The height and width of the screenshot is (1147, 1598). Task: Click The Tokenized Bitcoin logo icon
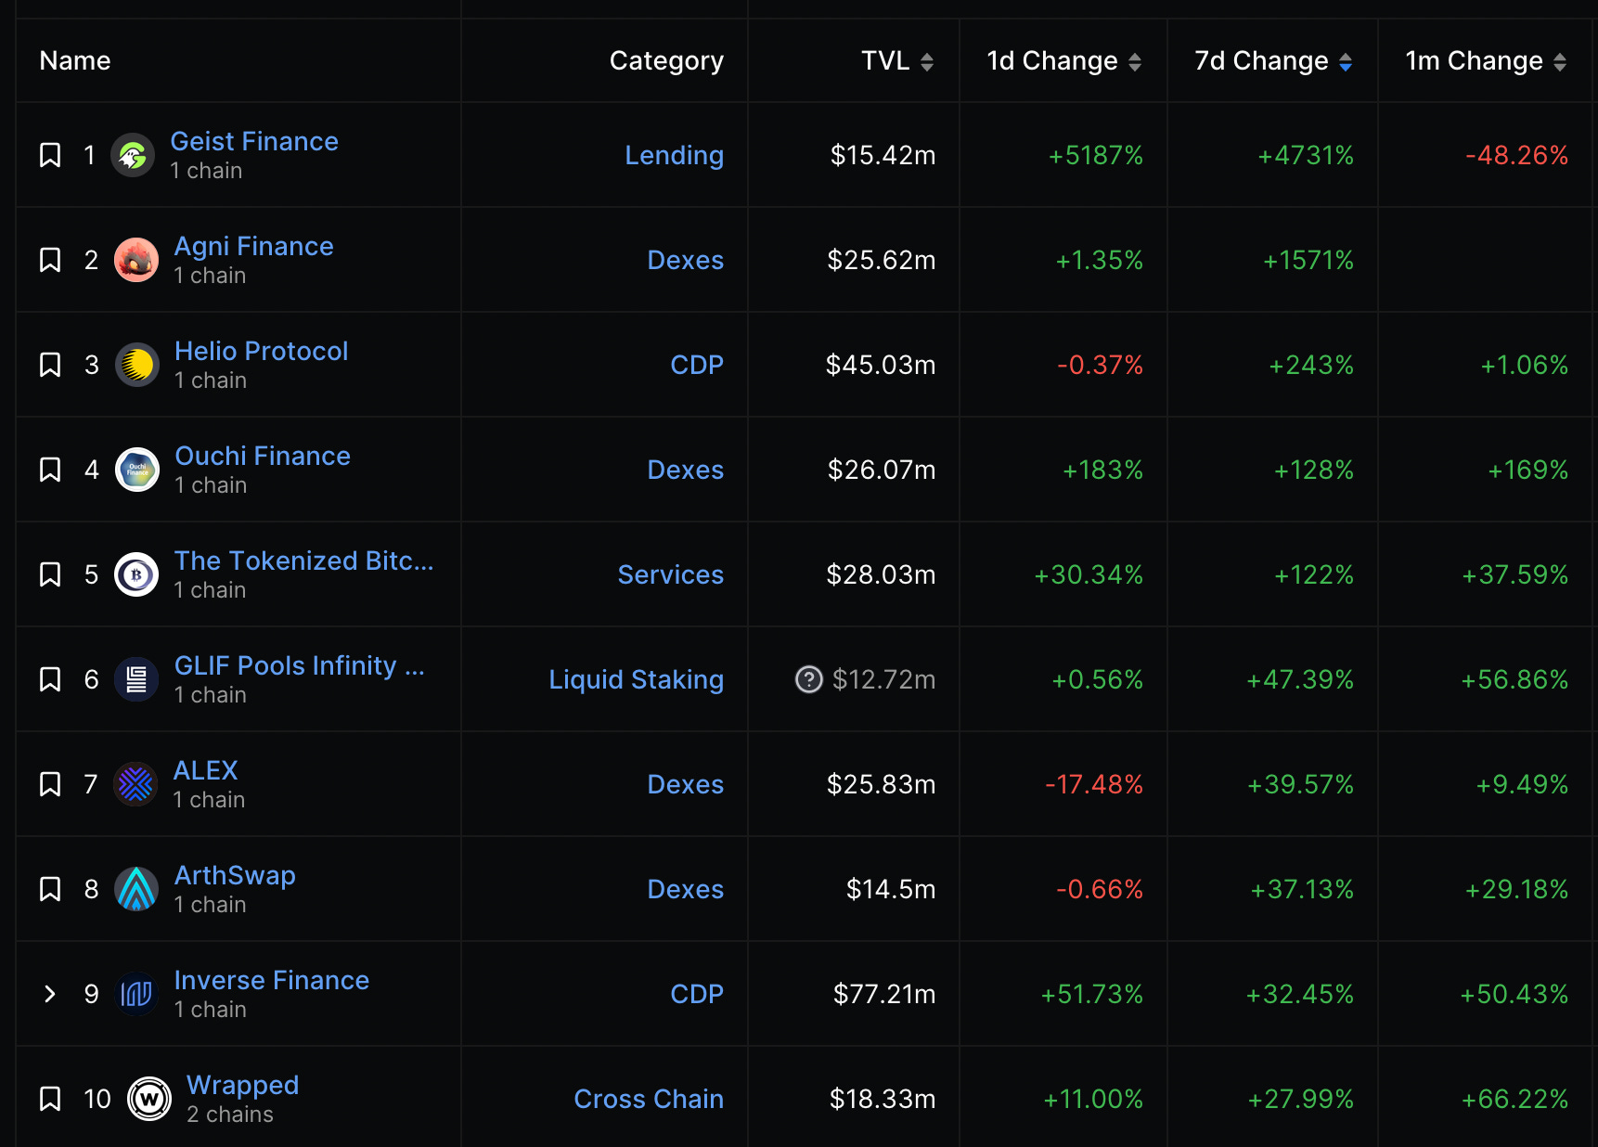pos(136,574)
